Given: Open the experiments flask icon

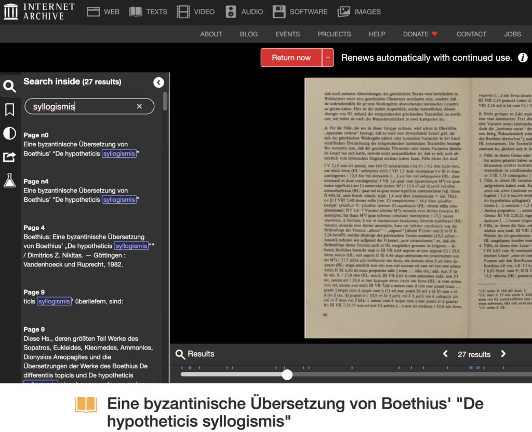Looking at the screenshot, I should pyautogui.click(x=9, y=180).
